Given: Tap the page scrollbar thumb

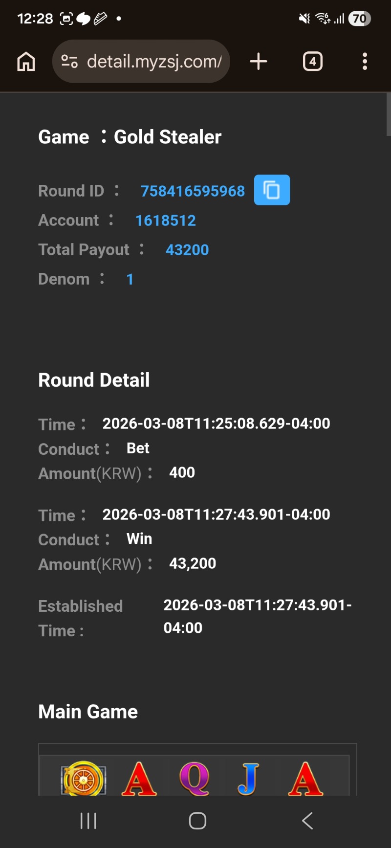Looking at the screenshot, I should coord(388,114).
